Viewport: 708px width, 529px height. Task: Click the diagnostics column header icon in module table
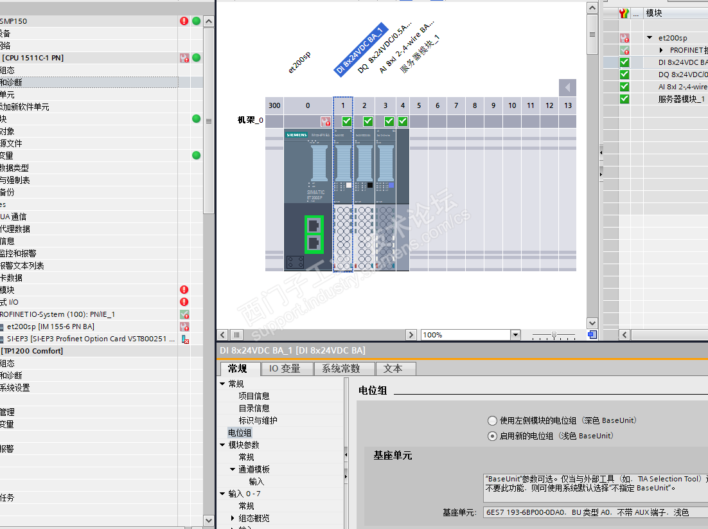(624, 13)
